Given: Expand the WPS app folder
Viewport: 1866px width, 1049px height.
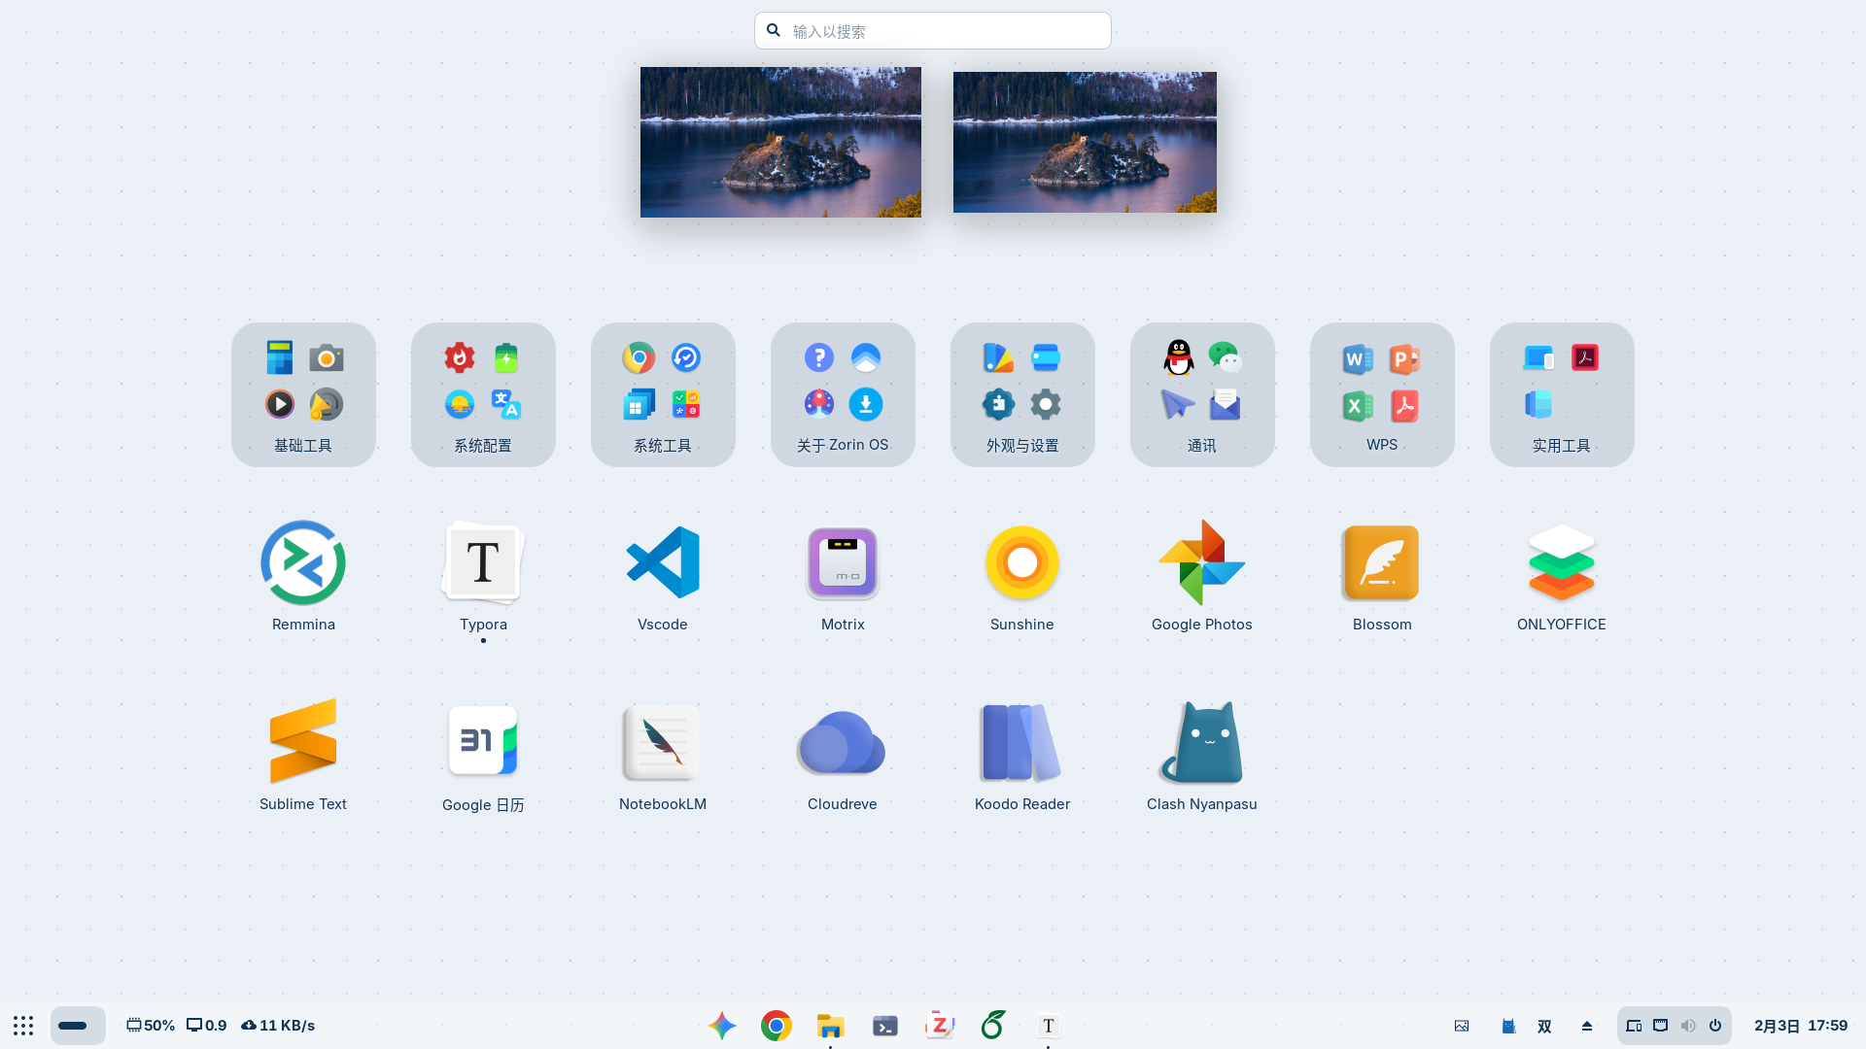Looking at the screenshot, I should (x=1382, y=394).
